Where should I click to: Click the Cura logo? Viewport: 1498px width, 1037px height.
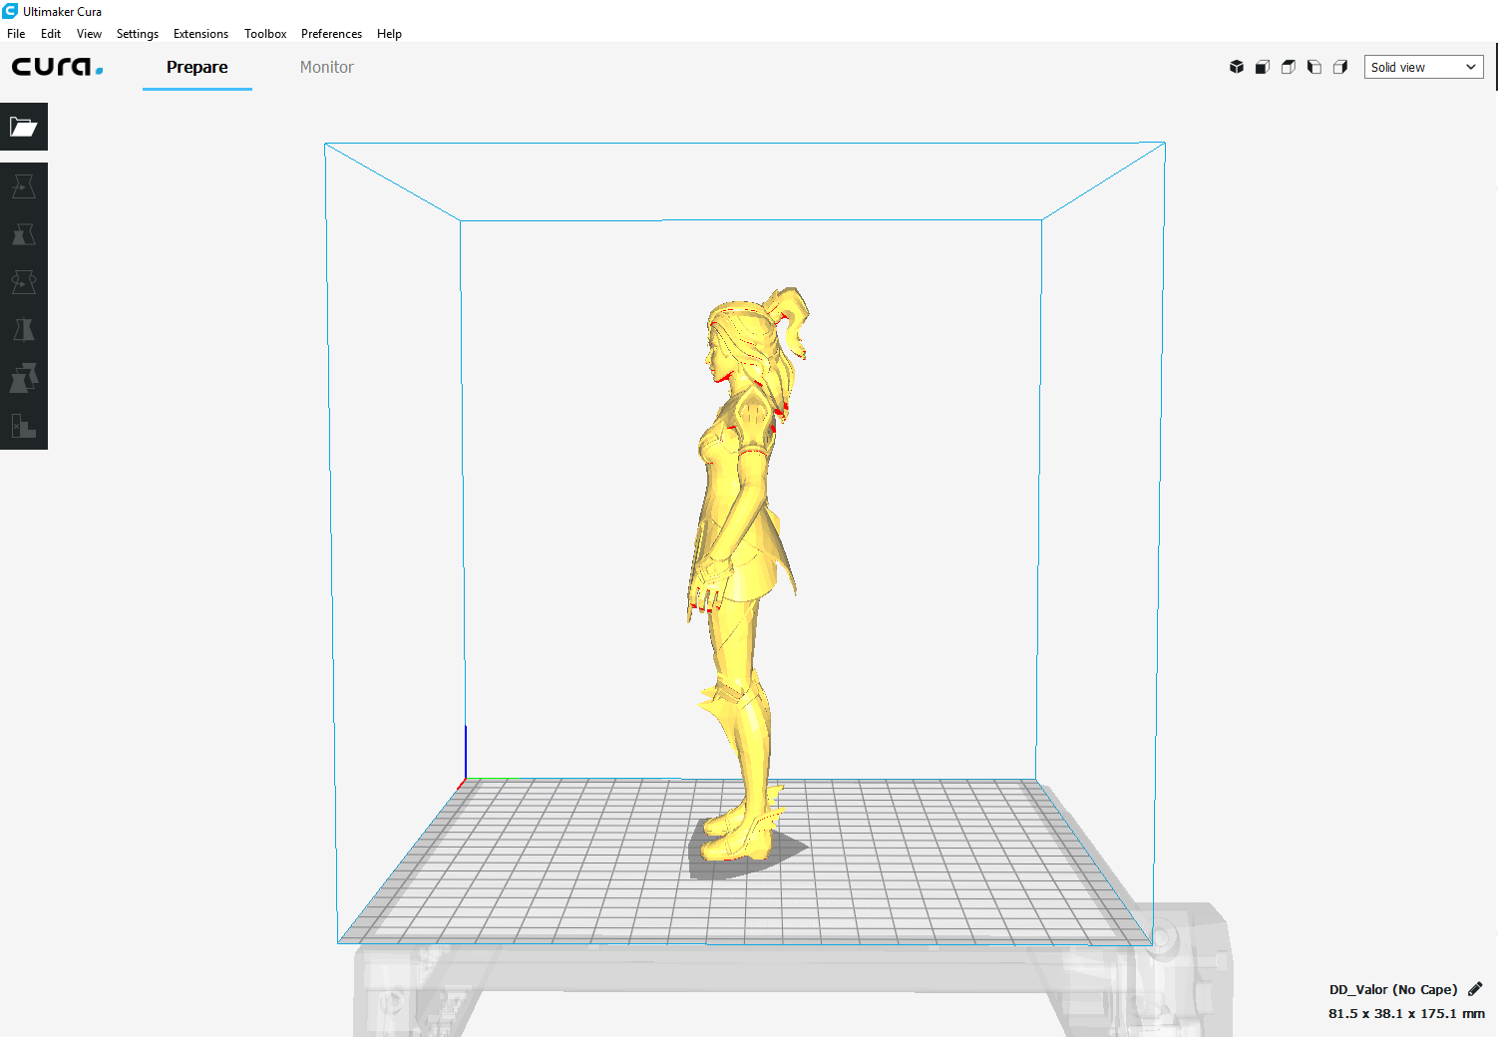click(x=57, y=67)
